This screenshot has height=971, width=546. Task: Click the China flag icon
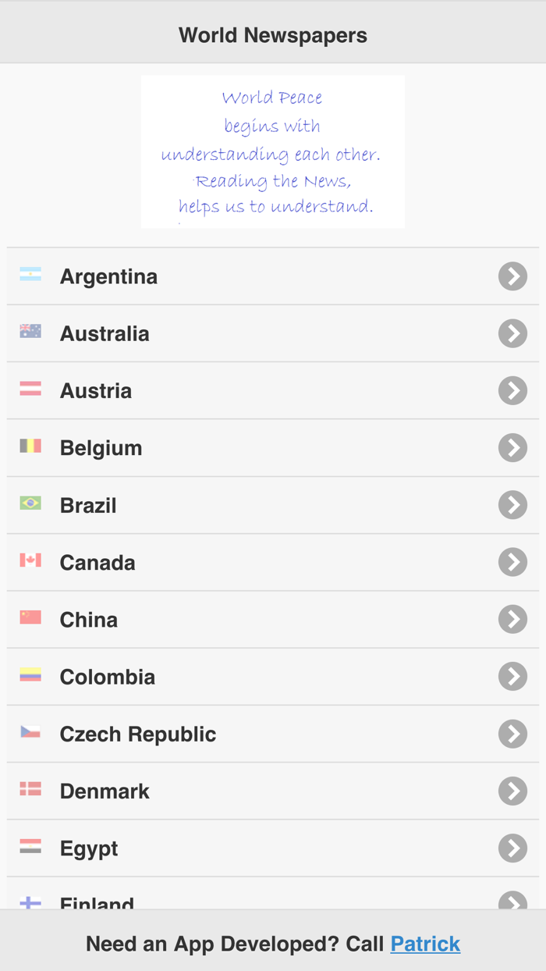pos(30,619)
